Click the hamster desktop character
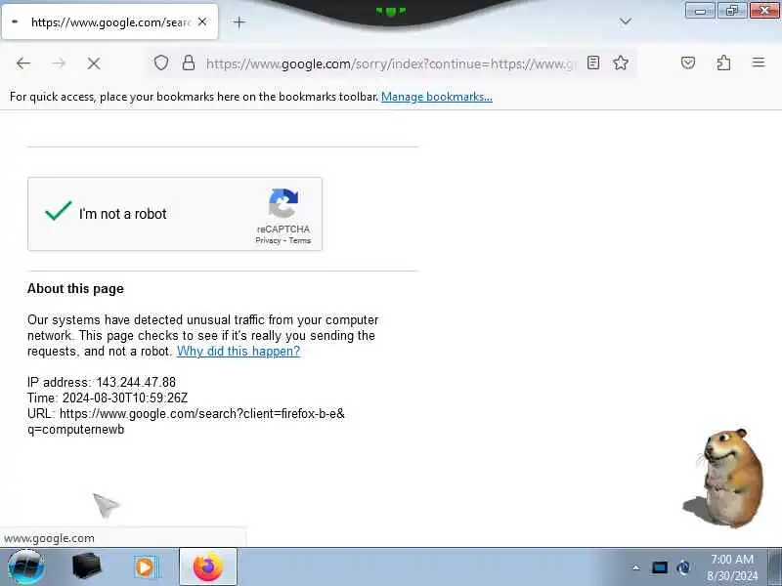Viewport: 782px width, 586px height. [x=724, y=477]
